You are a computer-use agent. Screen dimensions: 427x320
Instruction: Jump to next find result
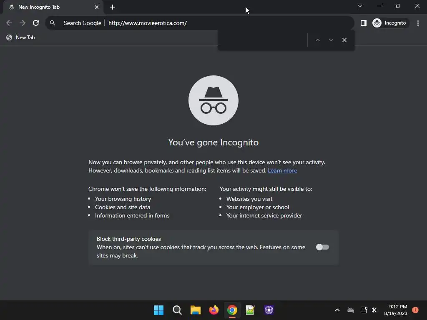(331, 40)
